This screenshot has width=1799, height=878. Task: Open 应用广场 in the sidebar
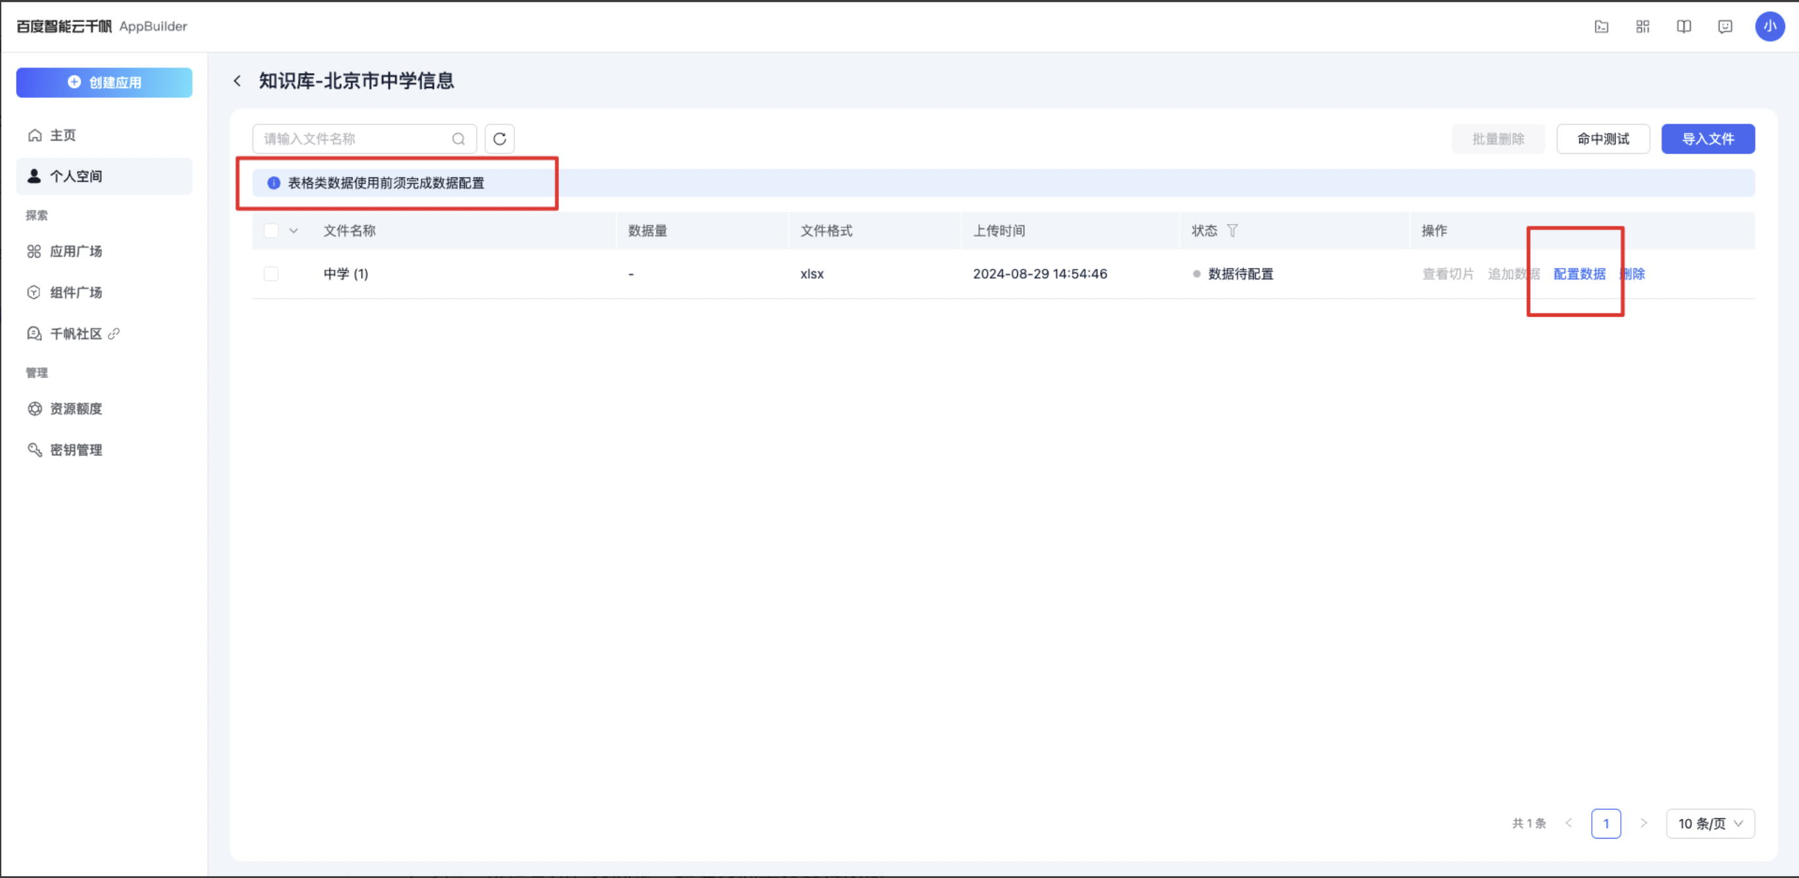point(104,251)
